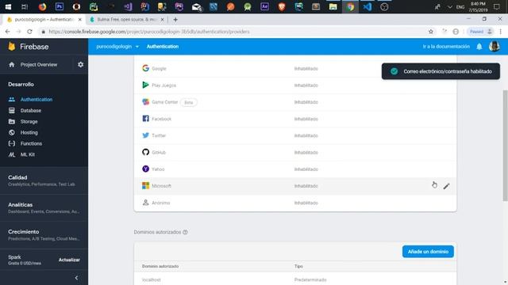
Task: Select the Facebook provider row
Action: [x=295, y=119]
